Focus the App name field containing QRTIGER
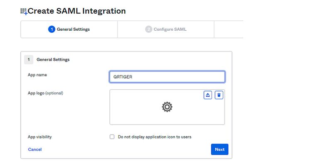The width and height of the screenshot is (332, 166). (x=167, y=77)
